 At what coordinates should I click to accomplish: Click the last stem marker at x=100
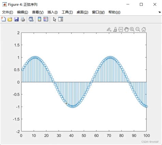pyautogui.click(x=147, y=107)
